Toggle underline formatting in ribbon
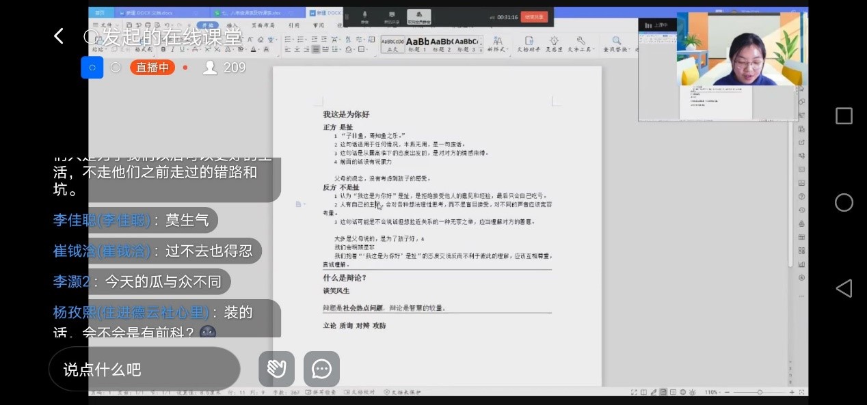867x405 pixels. 182,49
